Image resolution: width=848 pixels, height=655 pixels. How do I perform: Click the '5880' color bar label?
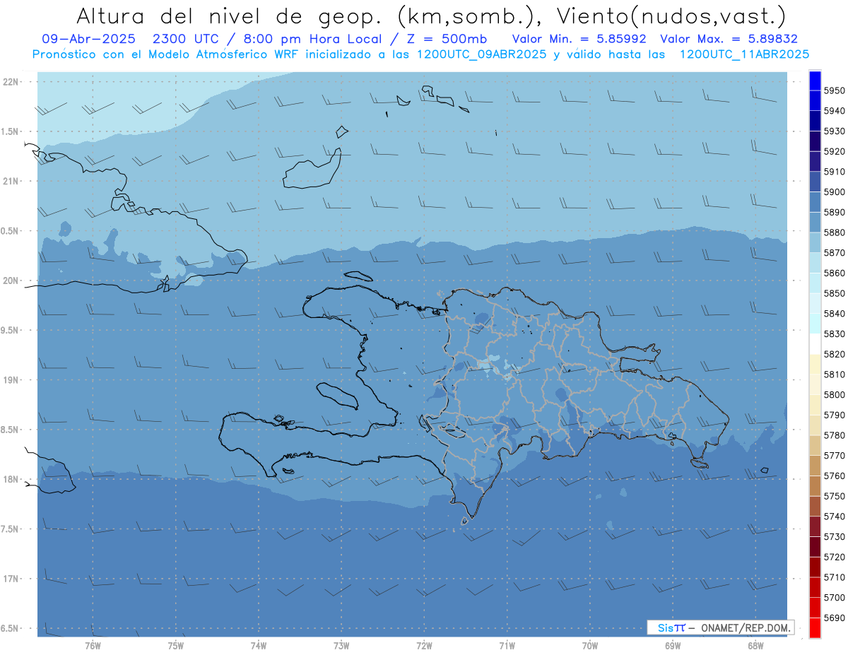[834, 232]
